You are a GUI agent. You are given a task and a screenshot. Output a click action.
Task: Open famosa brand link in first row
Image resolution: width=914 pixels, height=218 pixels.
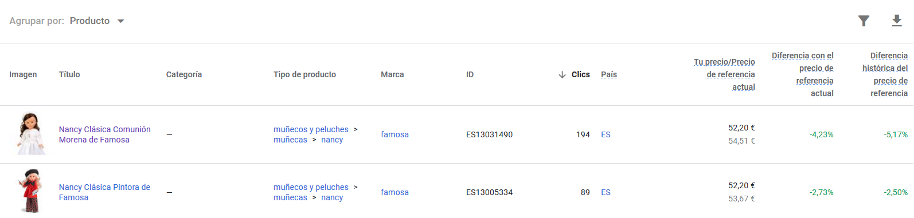394,134
